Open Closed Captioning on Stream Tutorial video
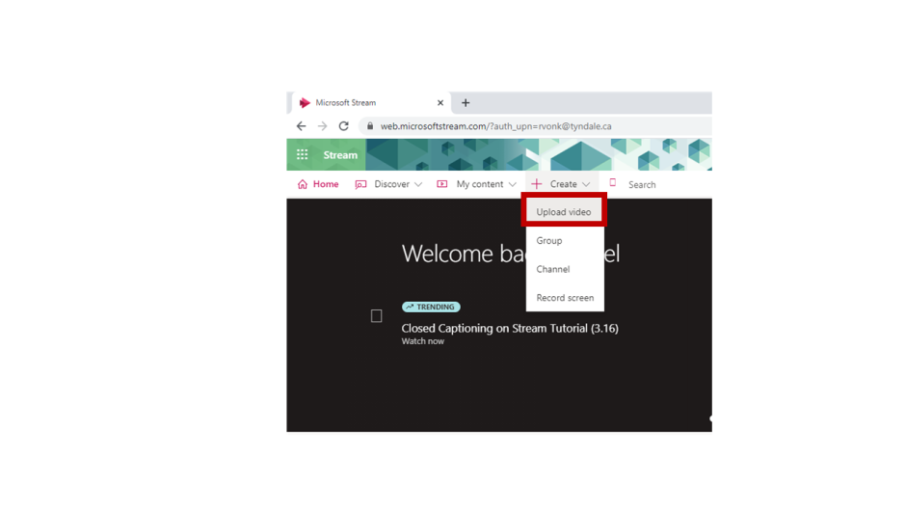 [510, 329]
